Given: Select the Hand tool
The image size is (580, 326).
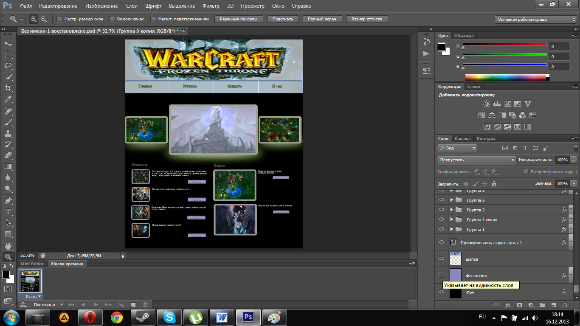Looking at the screenshot, I should point(8,246).
